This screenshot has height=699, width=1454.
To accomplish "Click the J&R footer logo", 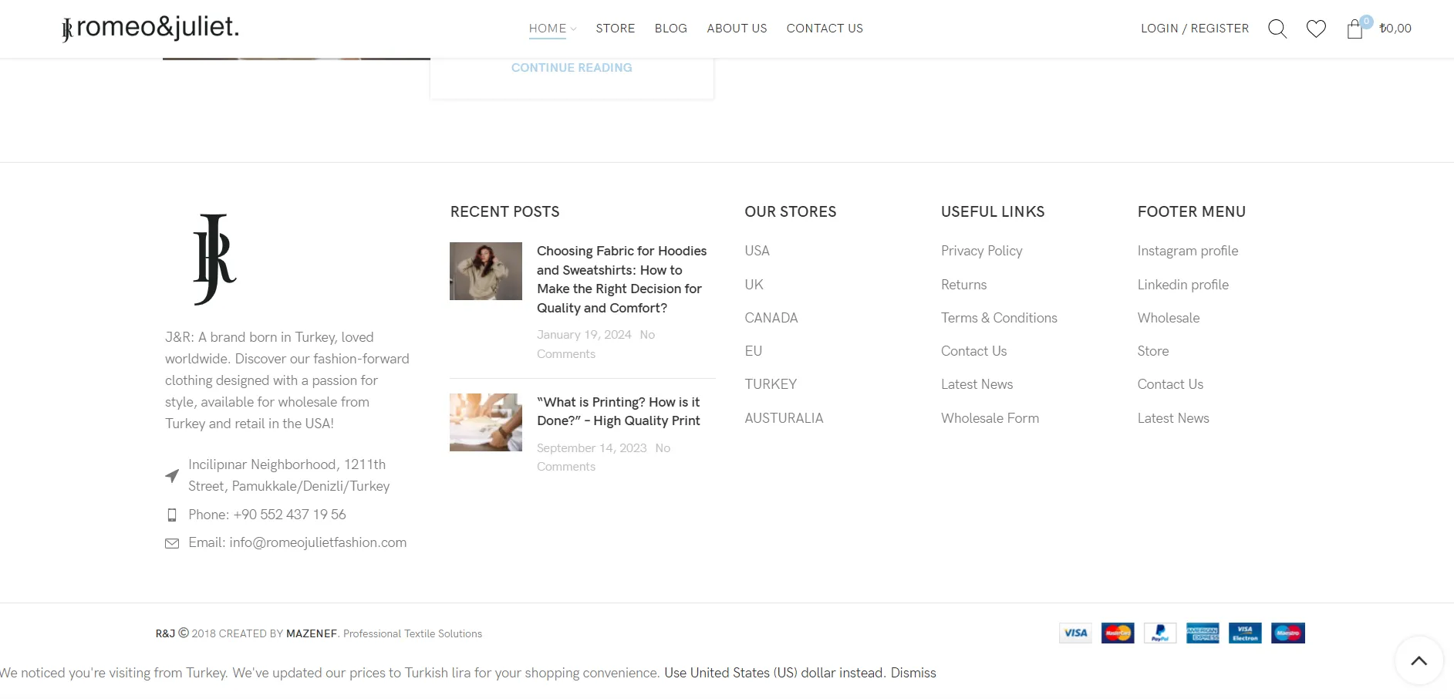I will tap(214, 259).
